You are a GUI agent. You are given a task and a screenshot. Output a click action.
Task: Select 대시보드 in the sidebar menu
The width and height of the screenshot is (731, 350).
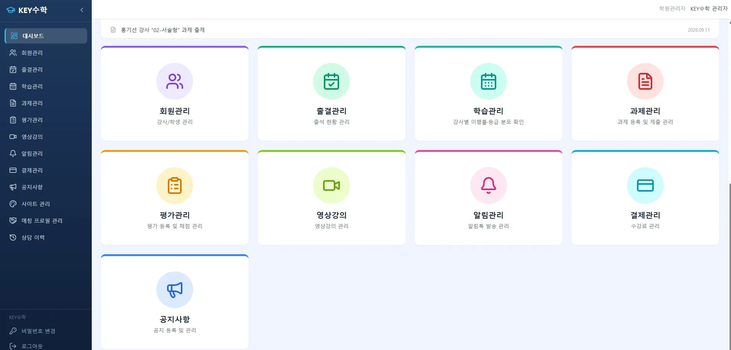click(x=46, y=36)
